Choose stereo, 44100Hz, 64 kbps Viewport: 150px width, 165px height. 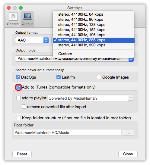93,14
